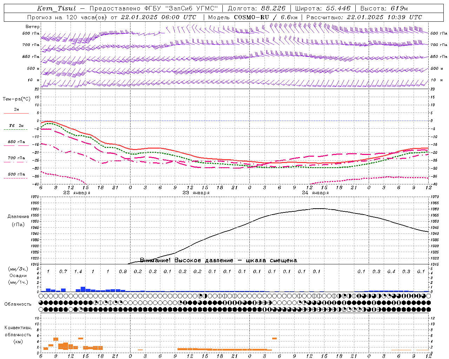
Task: Click the (мм/1ч.) precipitation unit label
Action: pos(18,282)
